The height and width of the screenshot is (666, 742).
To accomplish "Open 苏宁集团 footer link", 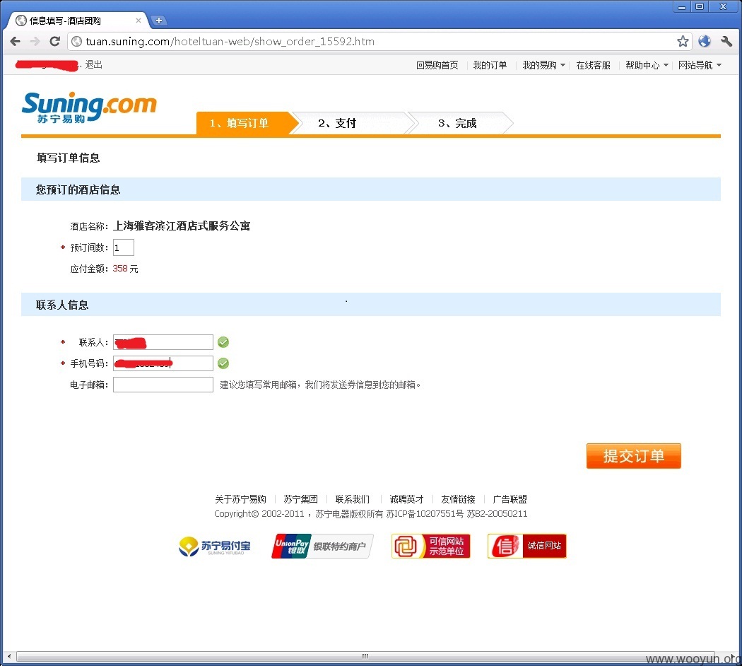I will pos(300,499).
